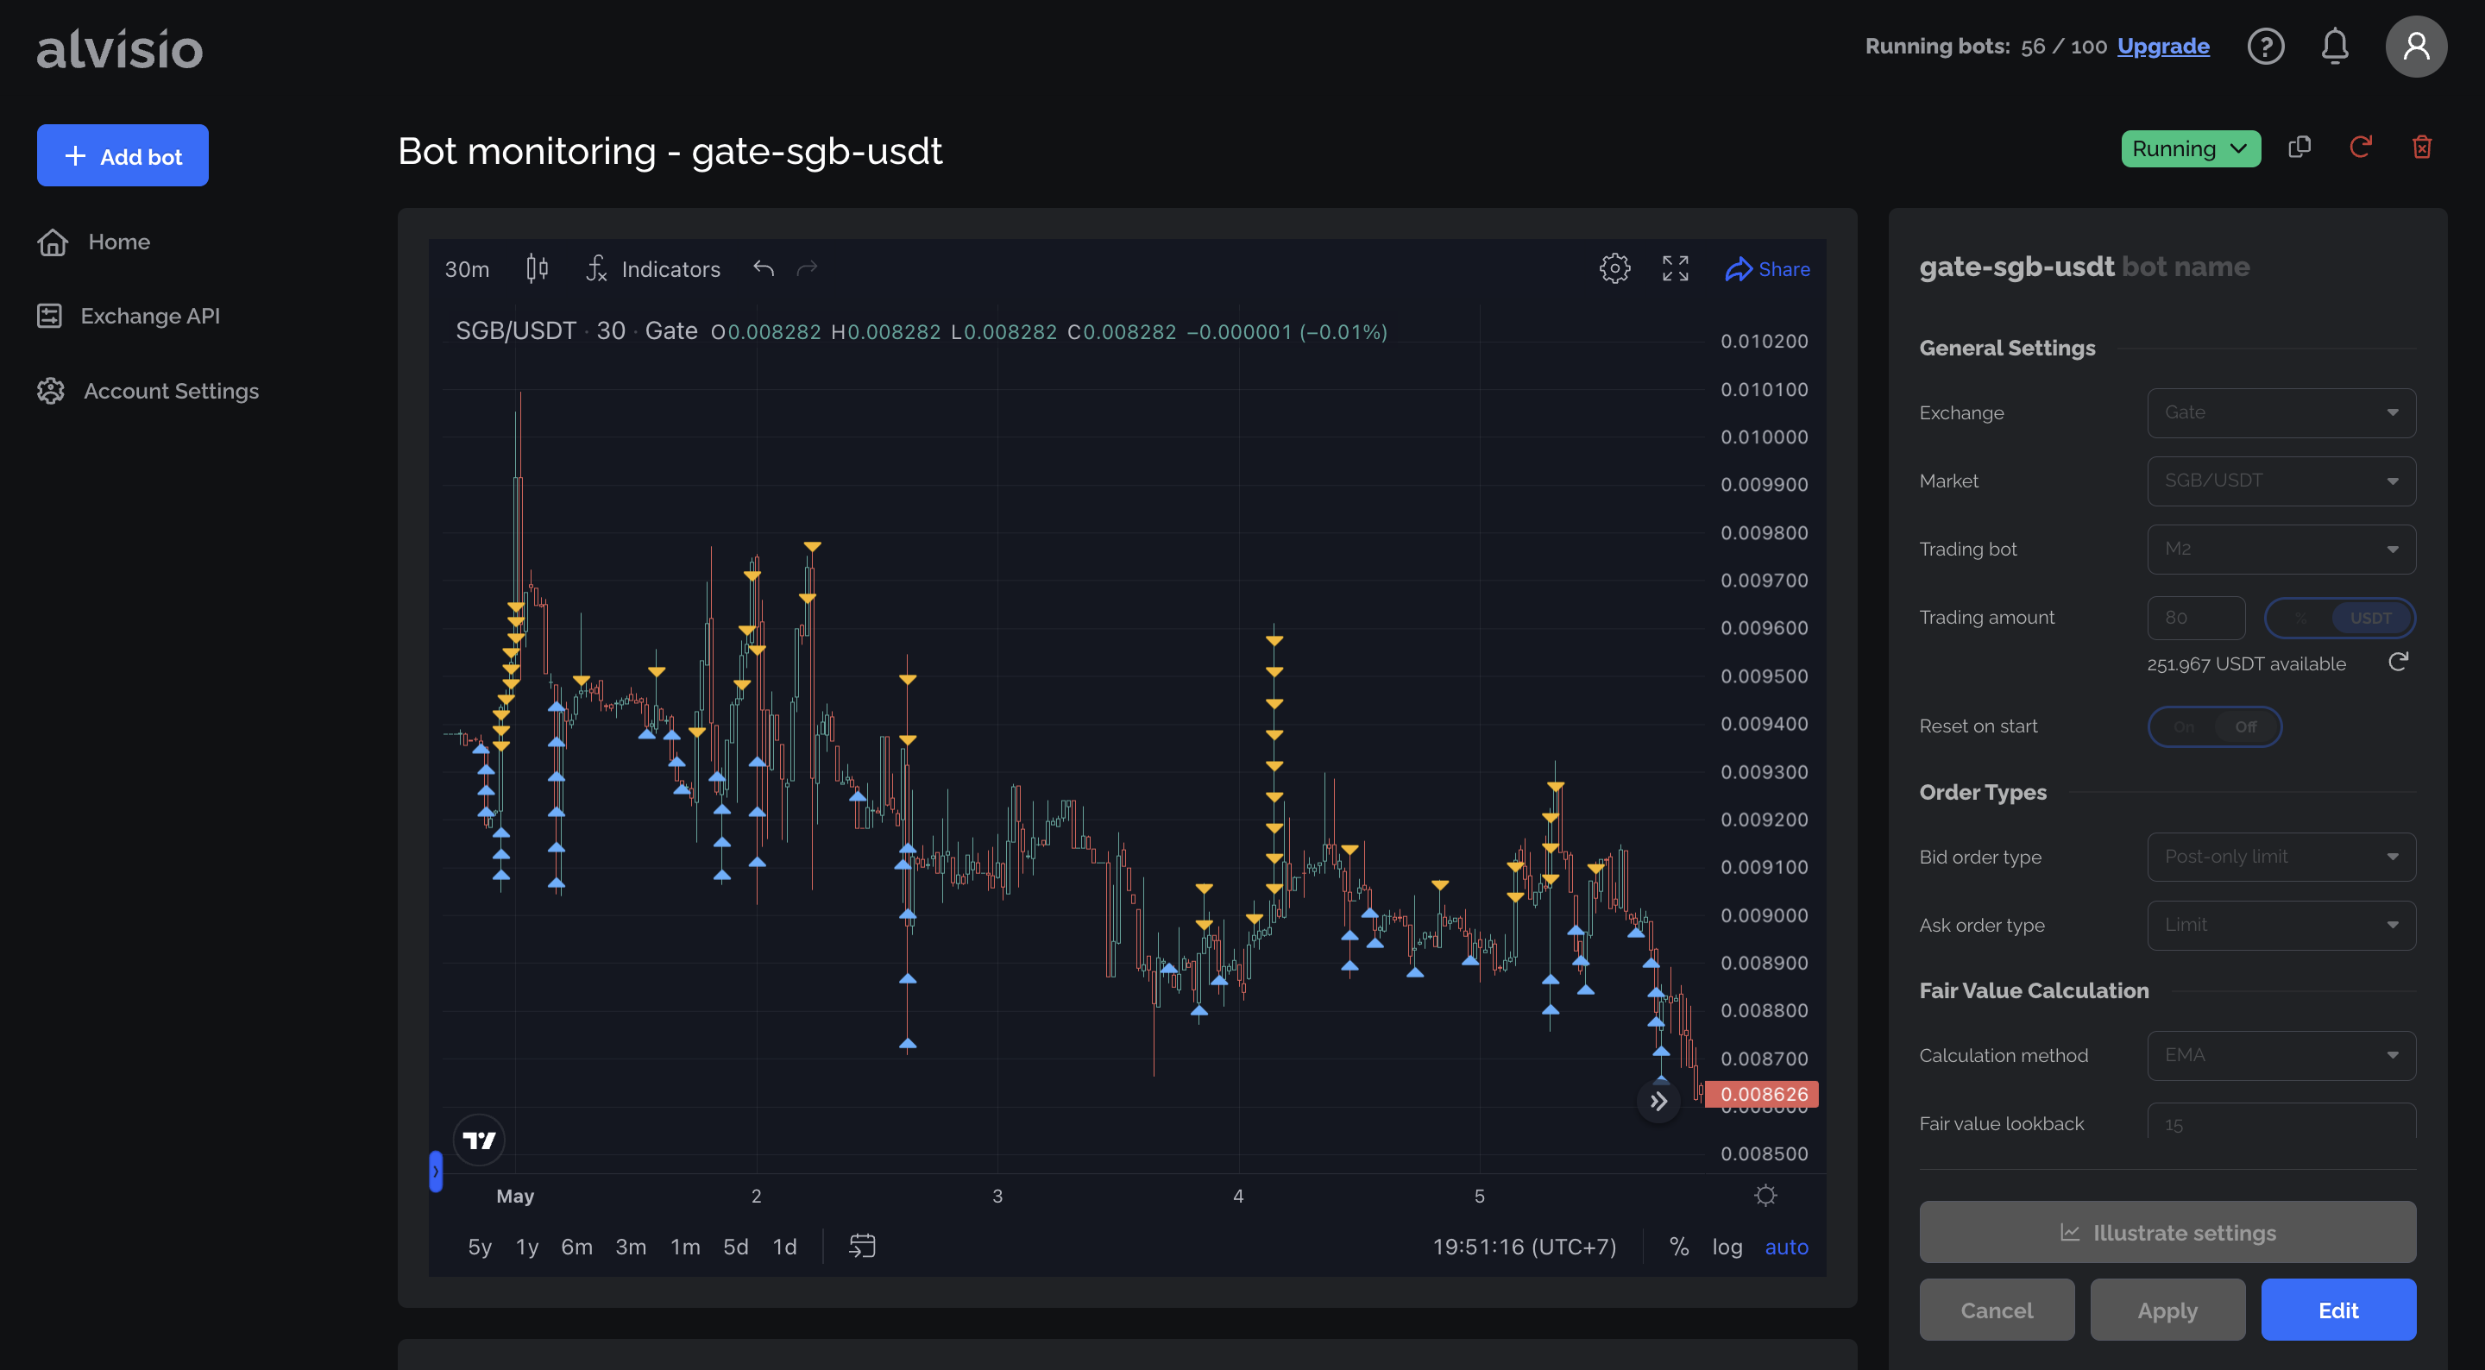Click the blue Edit button
This screenshot has width=2485, height=1370.
click(2337, 1310)
